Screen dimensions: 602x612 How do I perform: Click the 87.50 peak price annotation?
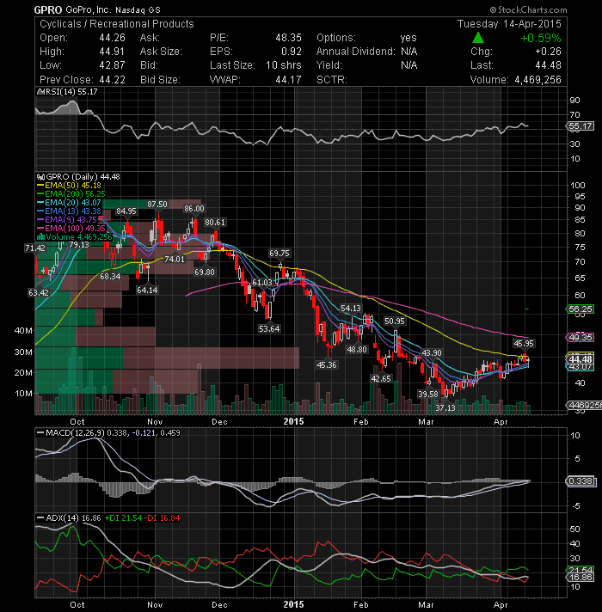[157, 205]
